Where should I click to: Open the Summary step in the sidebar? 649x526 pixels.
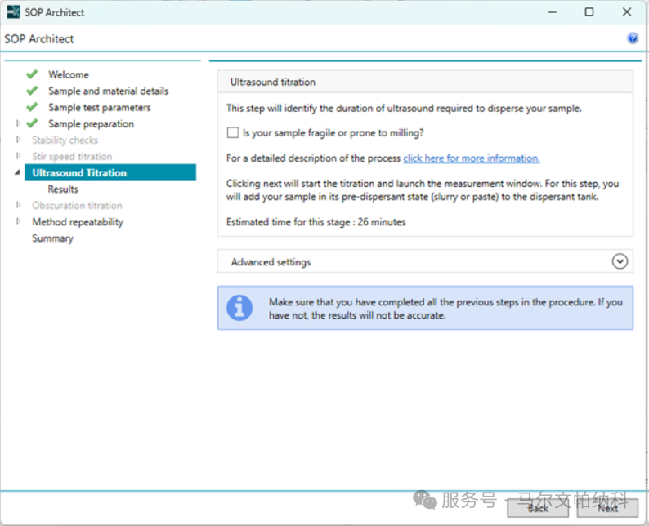[x=52, y=238]
